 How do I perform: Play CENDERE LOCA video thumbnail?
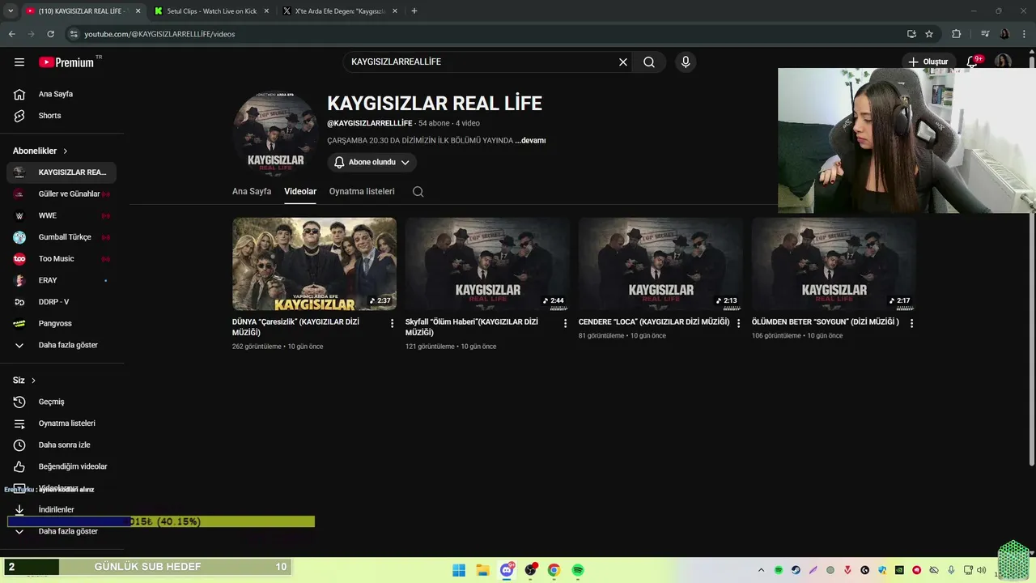660,264
